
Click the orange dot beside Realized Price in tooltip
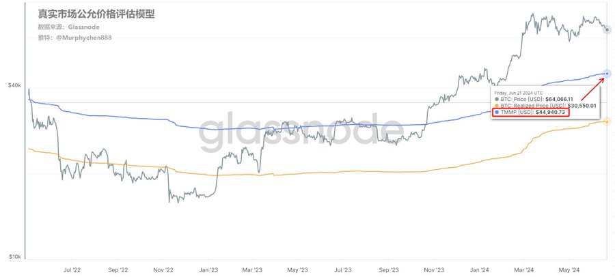coord(496,106)
